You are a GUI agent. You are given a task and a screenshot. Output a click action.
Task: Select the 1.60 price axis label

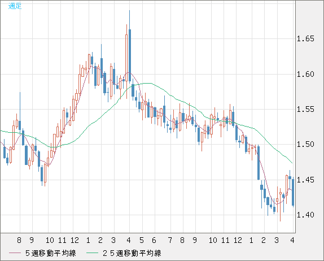[x=305, y=74]
